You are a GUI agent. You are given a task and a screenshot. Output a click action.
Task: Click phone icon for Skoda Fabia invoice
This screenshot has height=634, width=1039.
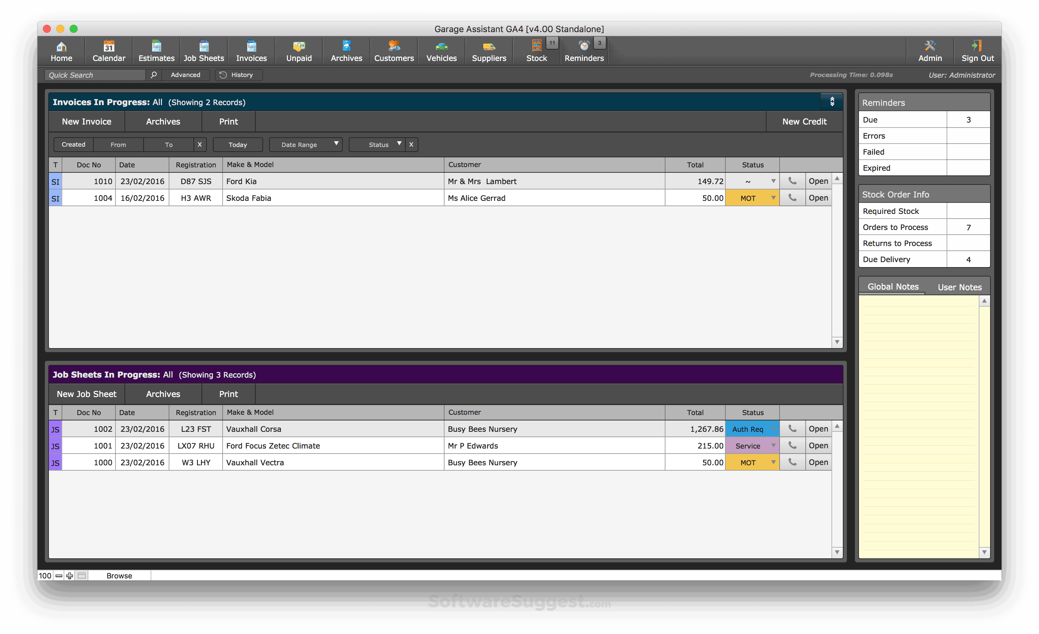(x=792, y=198)
